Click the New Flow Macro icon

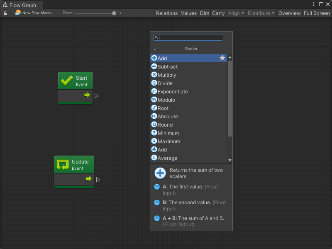18,13
